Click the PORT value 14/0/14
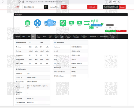The width and height of the screenshot is (134, 108). 74,59
